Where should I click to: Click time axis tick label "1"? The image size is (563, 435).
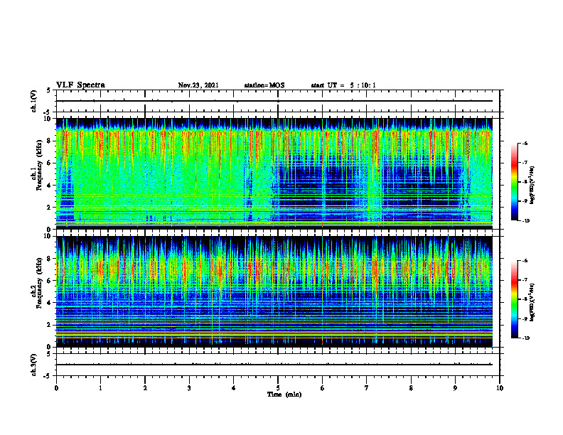pos(100,388)
